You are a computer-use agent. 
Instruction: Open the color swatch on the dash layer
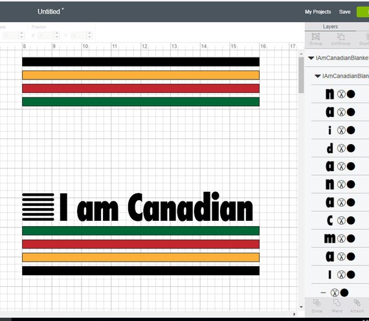click(344, 293)
